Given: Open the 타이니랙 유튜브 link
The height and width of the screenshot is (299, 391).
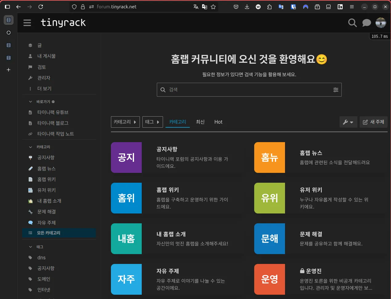Looking at the screenshot, I should (53, 112).
